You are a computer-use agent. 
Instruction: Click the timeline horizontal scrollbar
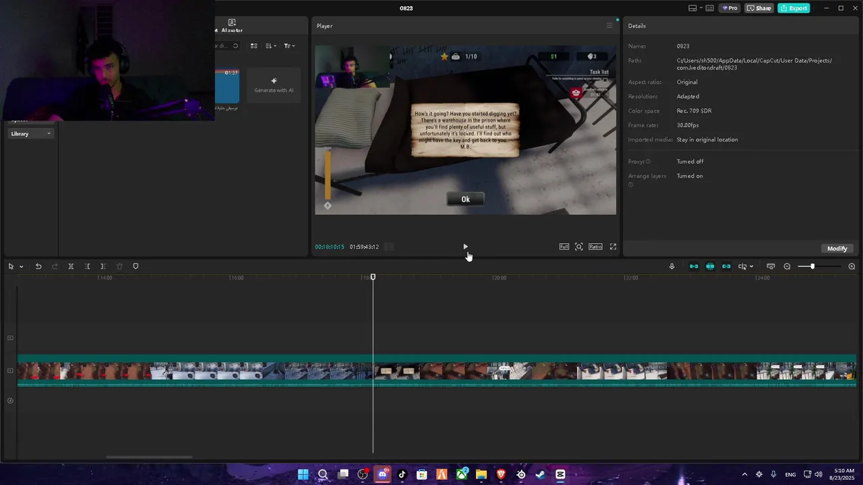pos(149,457)
